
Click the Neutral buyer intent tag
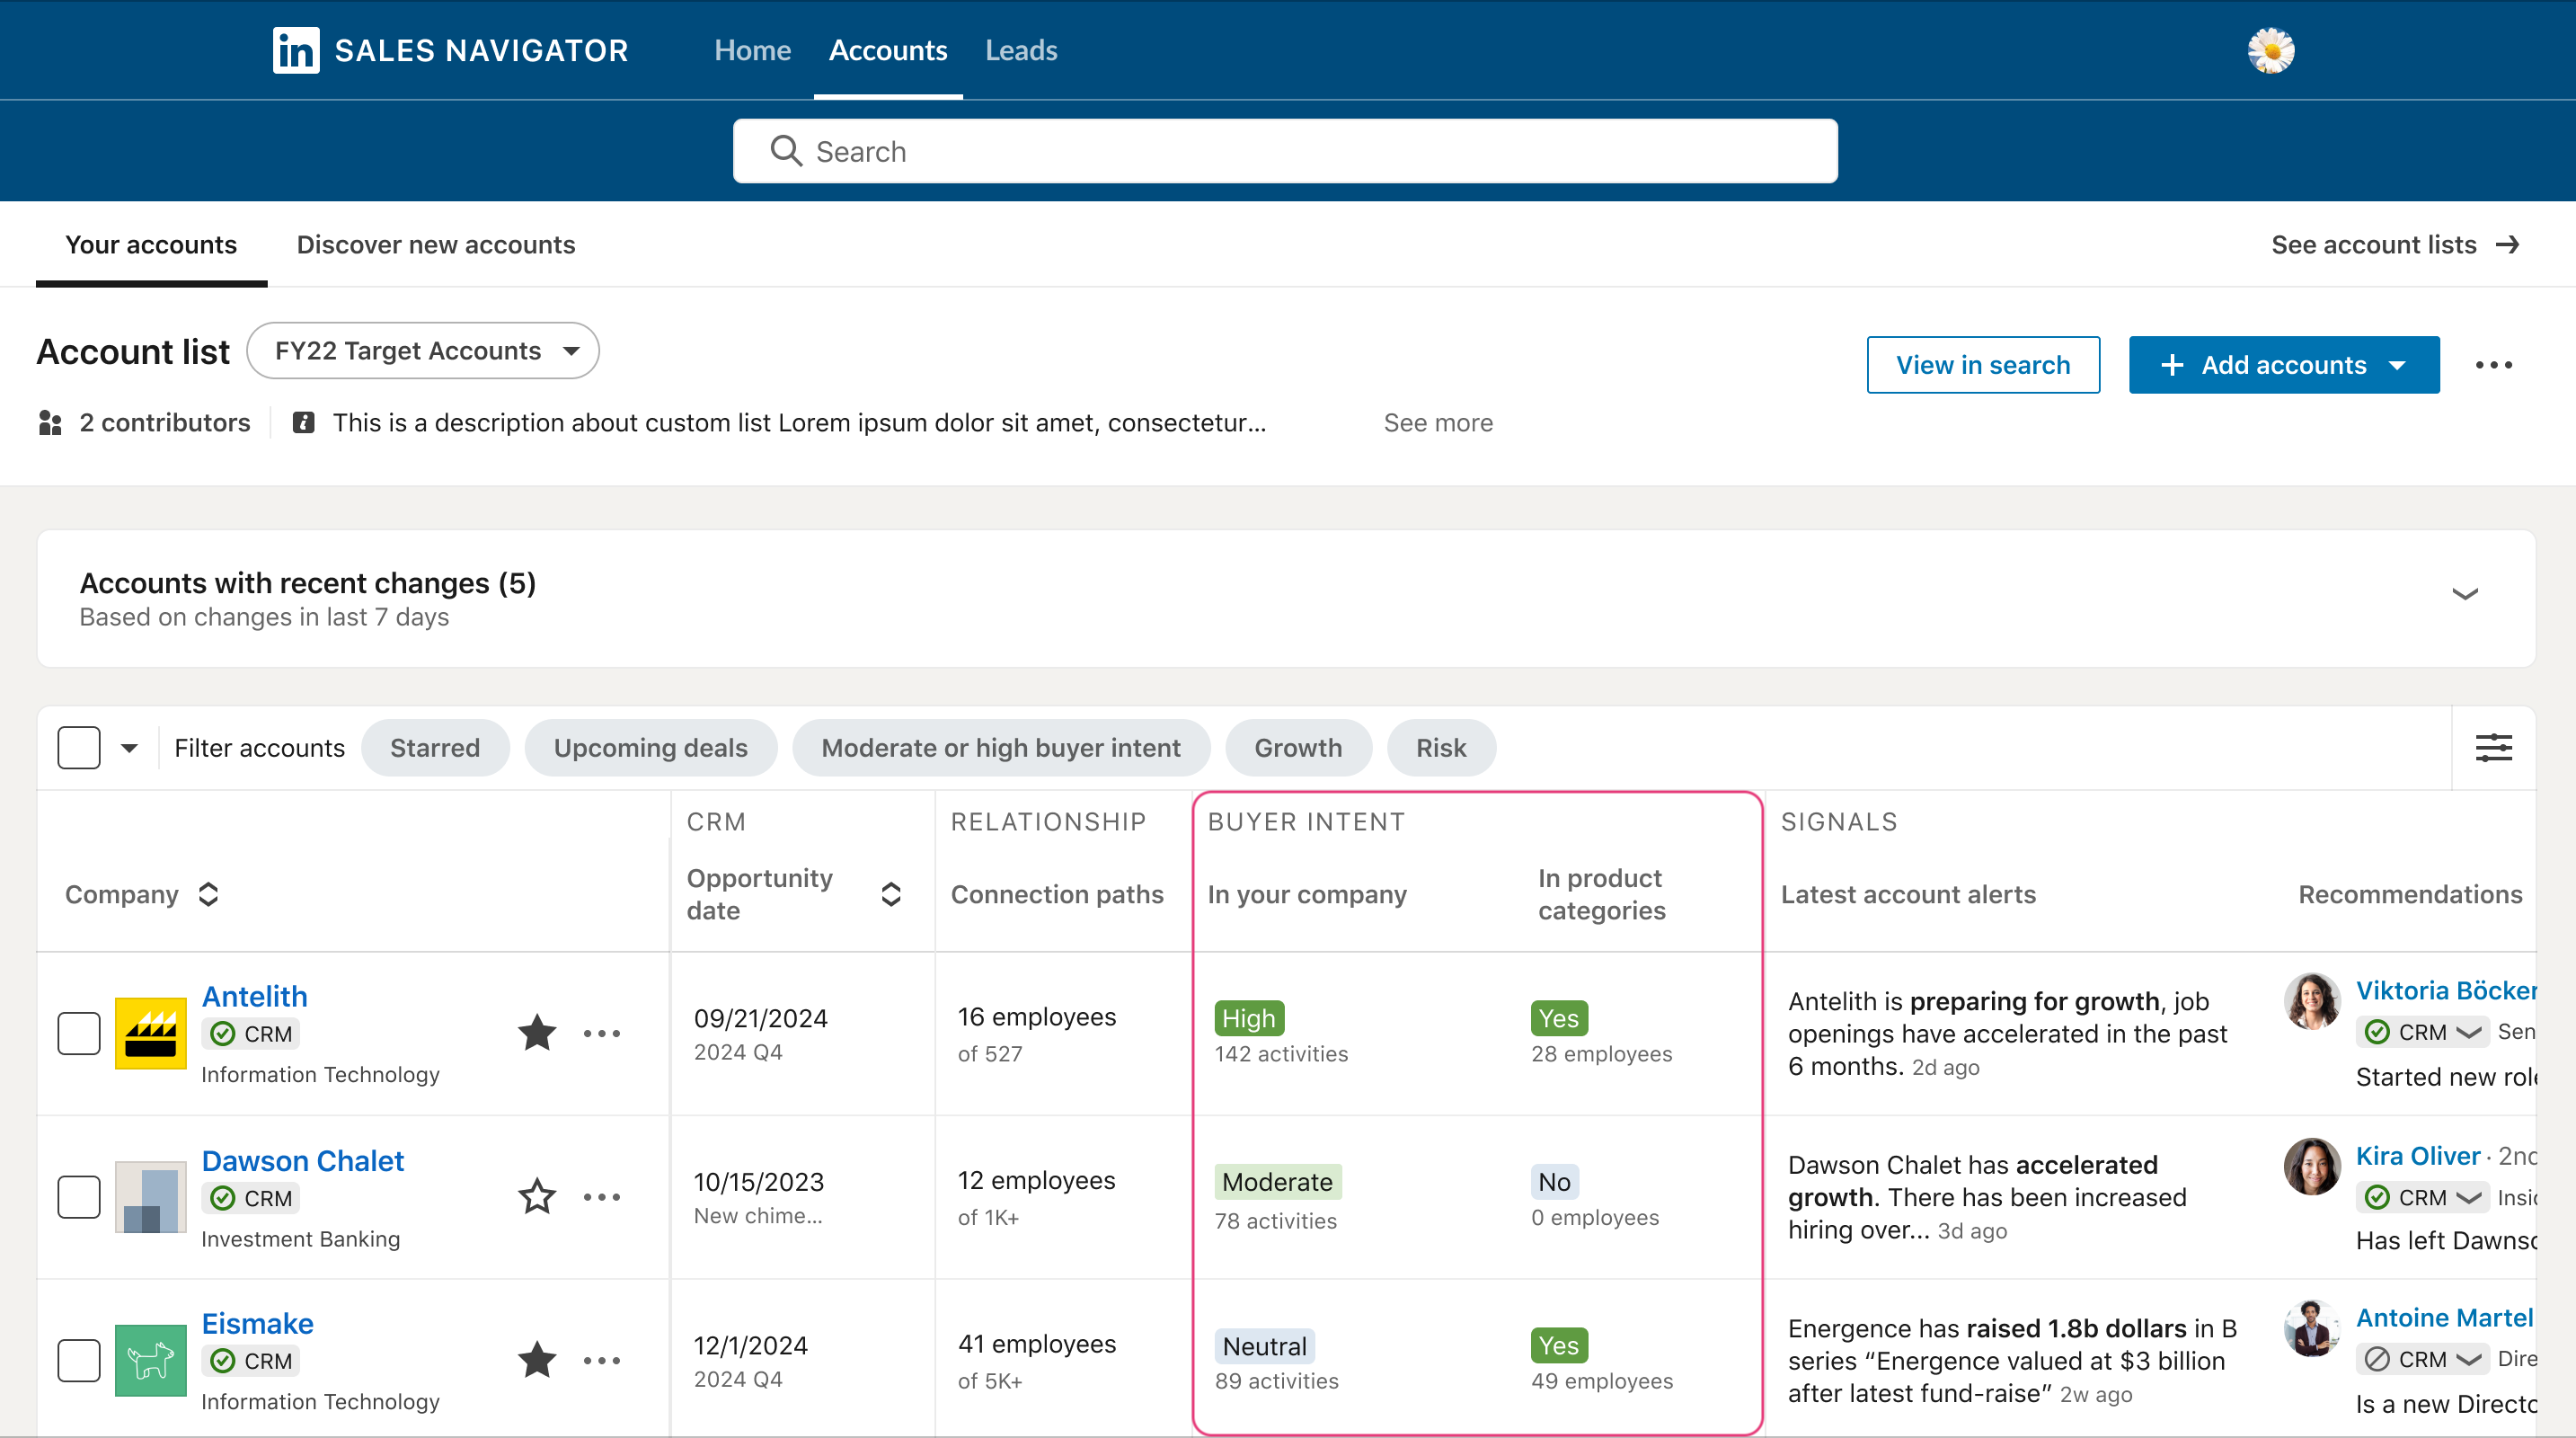coord(1264,1346)
